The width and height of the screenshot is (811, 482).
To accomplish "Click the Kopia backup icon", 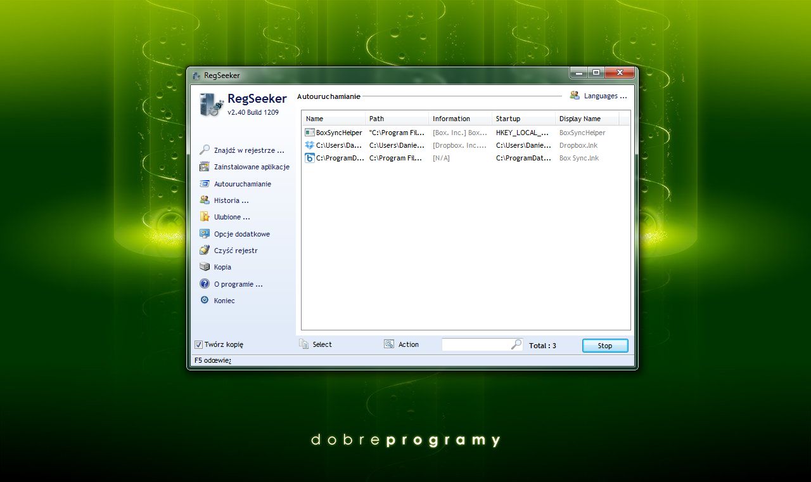I will pyautogui.click(x=204, y=267).
